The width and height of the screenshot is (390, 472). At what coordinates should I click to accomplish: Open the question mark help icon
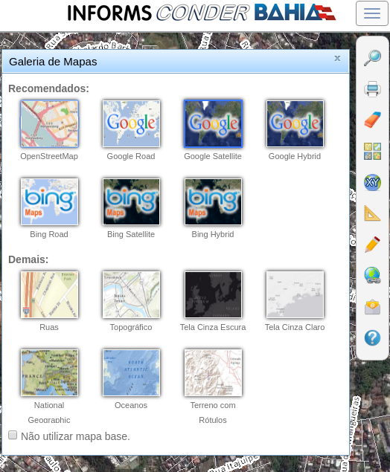(372, 337)
